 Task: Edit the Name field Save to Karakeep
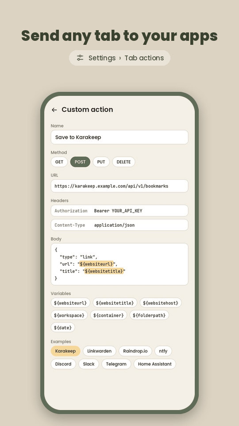tap(119, 137)
